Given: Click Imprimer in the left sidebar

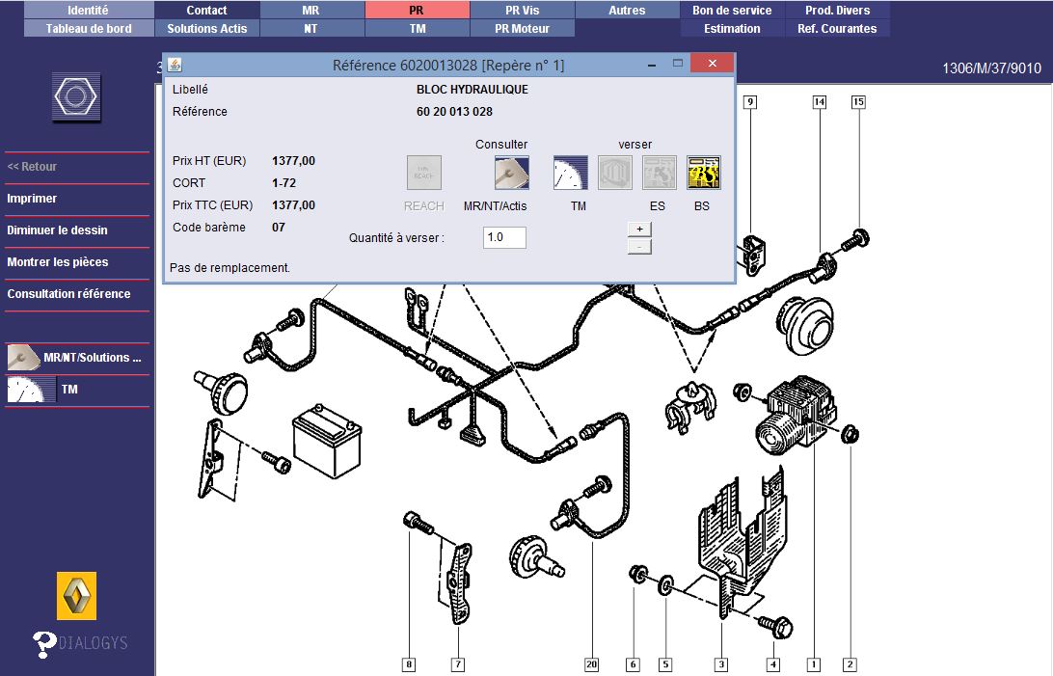Looking at the screenshot, I should [x=32, y=199].
